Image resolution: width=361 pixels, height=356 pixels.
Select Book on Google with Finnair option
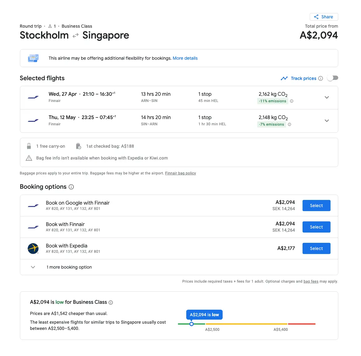pyautogui.click(x=316, y=206)
